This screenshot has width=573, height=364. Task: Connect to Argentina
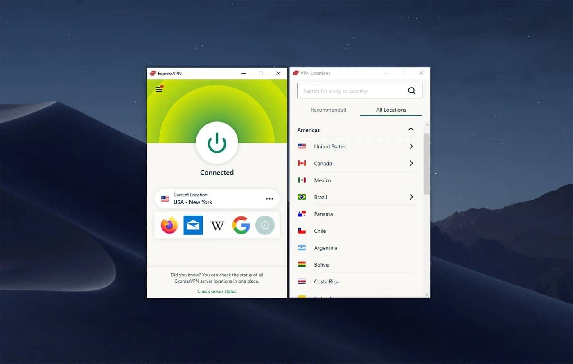pos(356,248)
